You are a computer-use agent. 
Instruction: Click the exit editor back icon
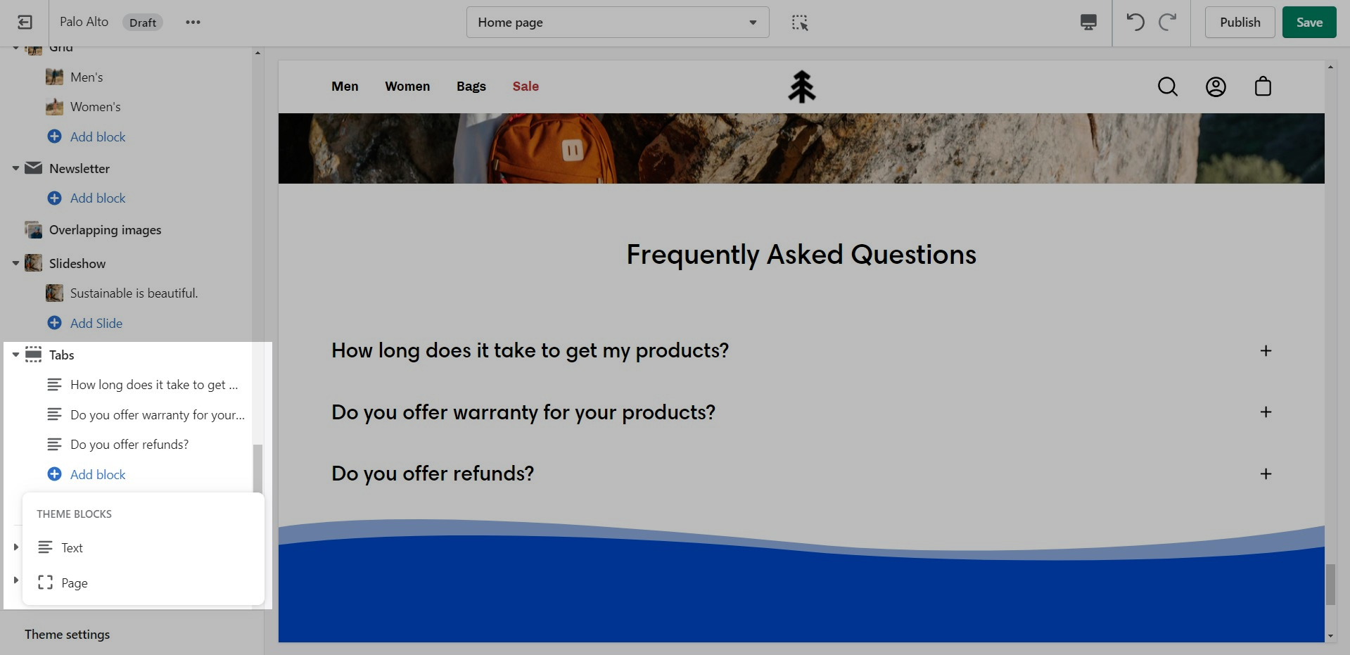[x=25, y=23]
